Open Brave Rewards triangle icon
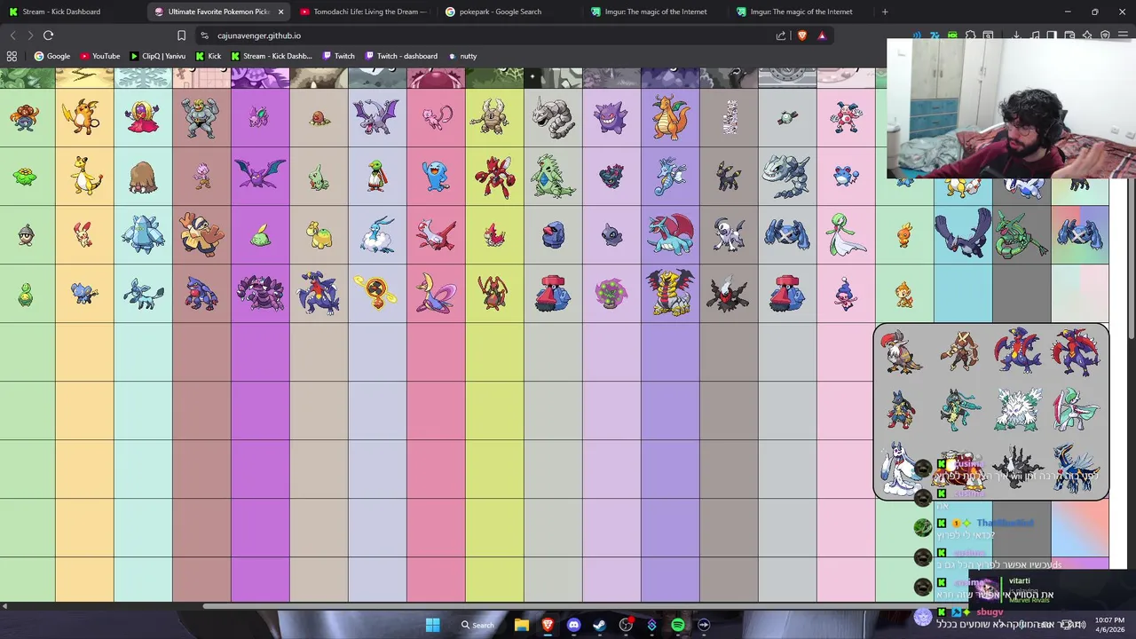This screenshot has width=1136, height=639. [x=822, y=35]
